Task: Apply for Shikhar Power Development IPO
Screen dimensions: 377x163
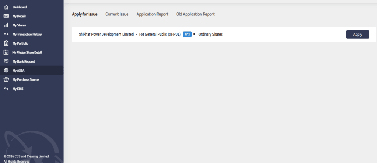Action: (357, 34)
